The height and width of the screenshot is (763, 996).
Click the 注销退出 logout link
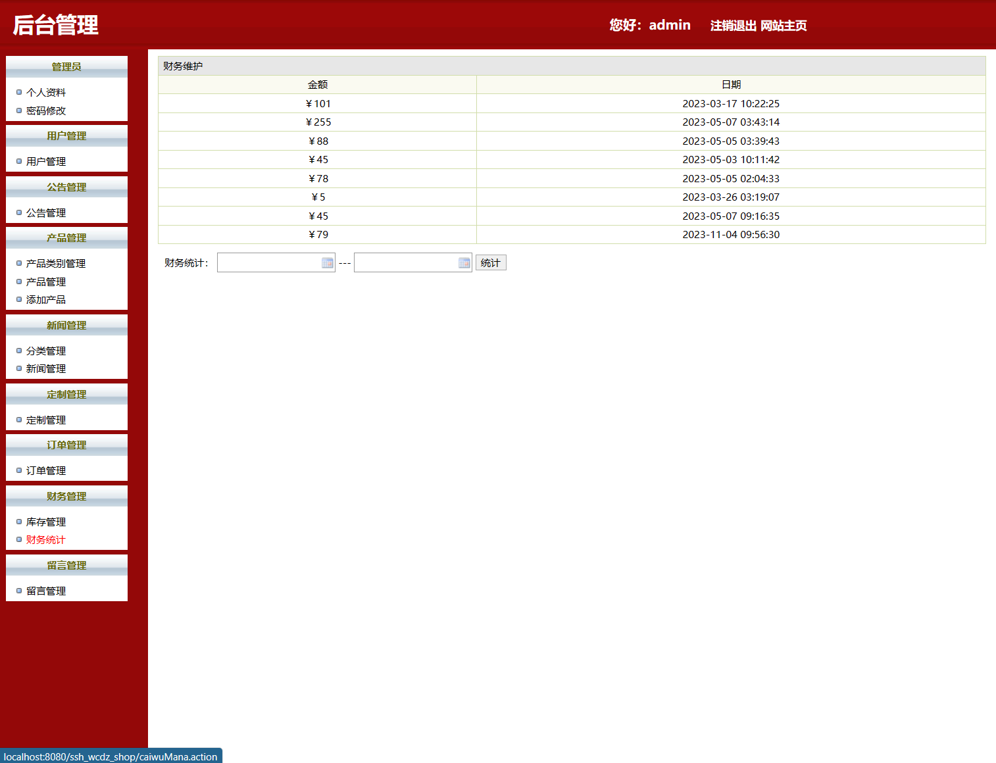[734, 26]
